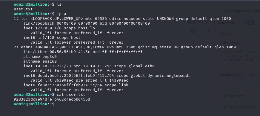Toggle the word wrap icon in editor
This screenshot has height=116, width=260.
click(x=193, y=31)
